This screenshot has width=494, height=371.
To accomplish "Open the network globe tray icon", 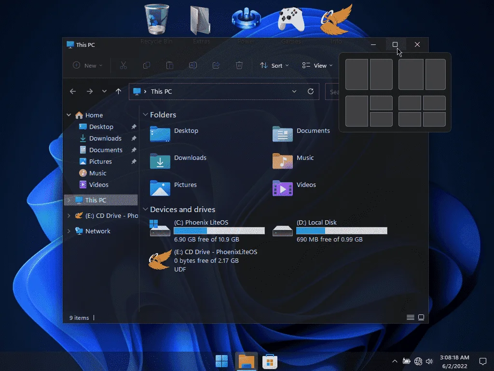I will pos(418,361).
